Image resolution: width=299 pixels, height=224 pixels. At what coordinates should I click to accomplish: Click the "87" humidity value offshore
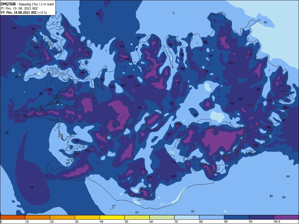coord(137,213)
